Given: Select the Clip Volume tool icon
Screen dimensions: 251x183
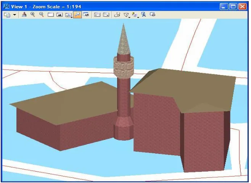Looking at the screenshot, I should click(143, 14).
